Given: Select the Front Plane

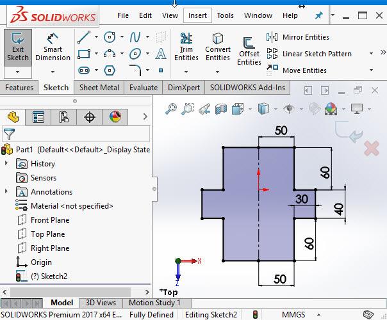Looking at the screenshot, I should click(44, 220).
